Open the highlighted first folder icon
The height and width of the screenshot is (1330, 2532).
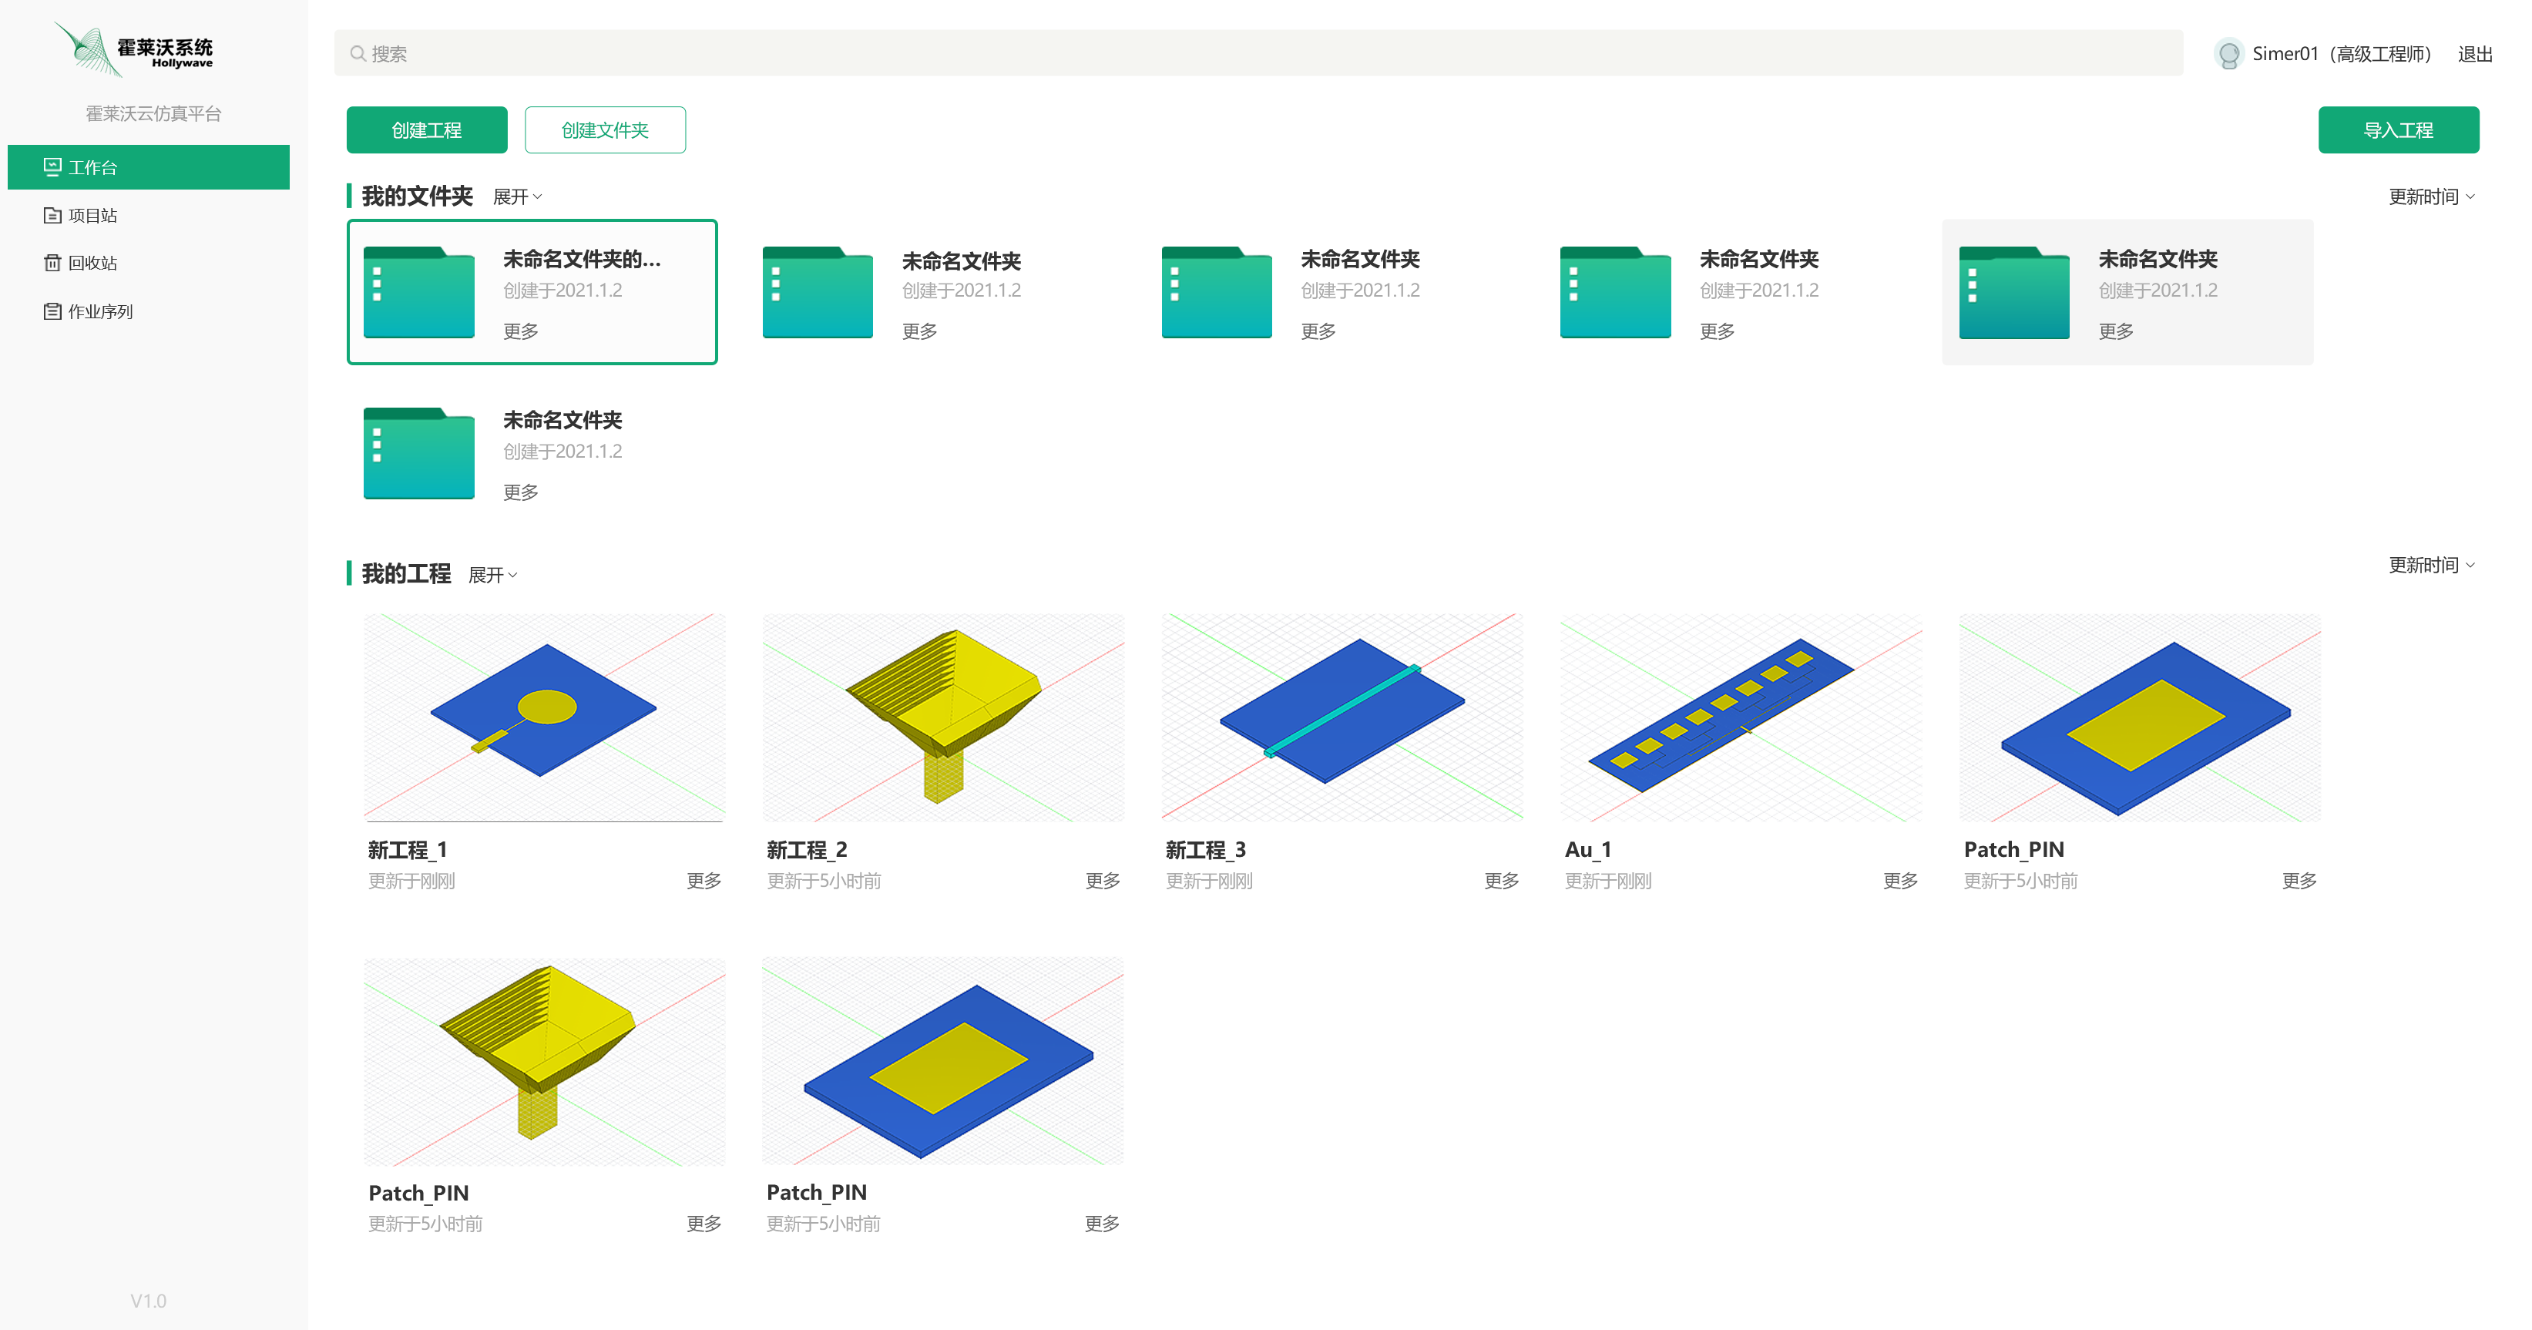pos(418,292)
